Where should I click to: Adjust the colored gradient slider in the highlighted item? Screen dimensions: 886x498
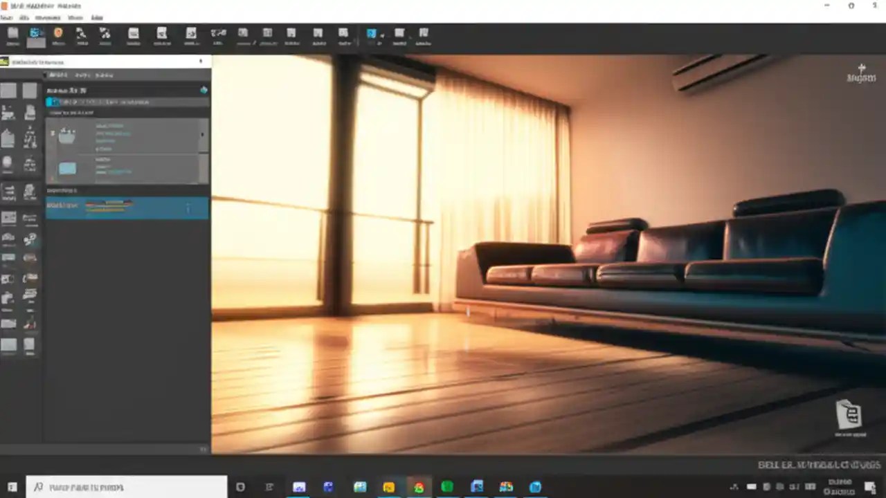[107, 205]
